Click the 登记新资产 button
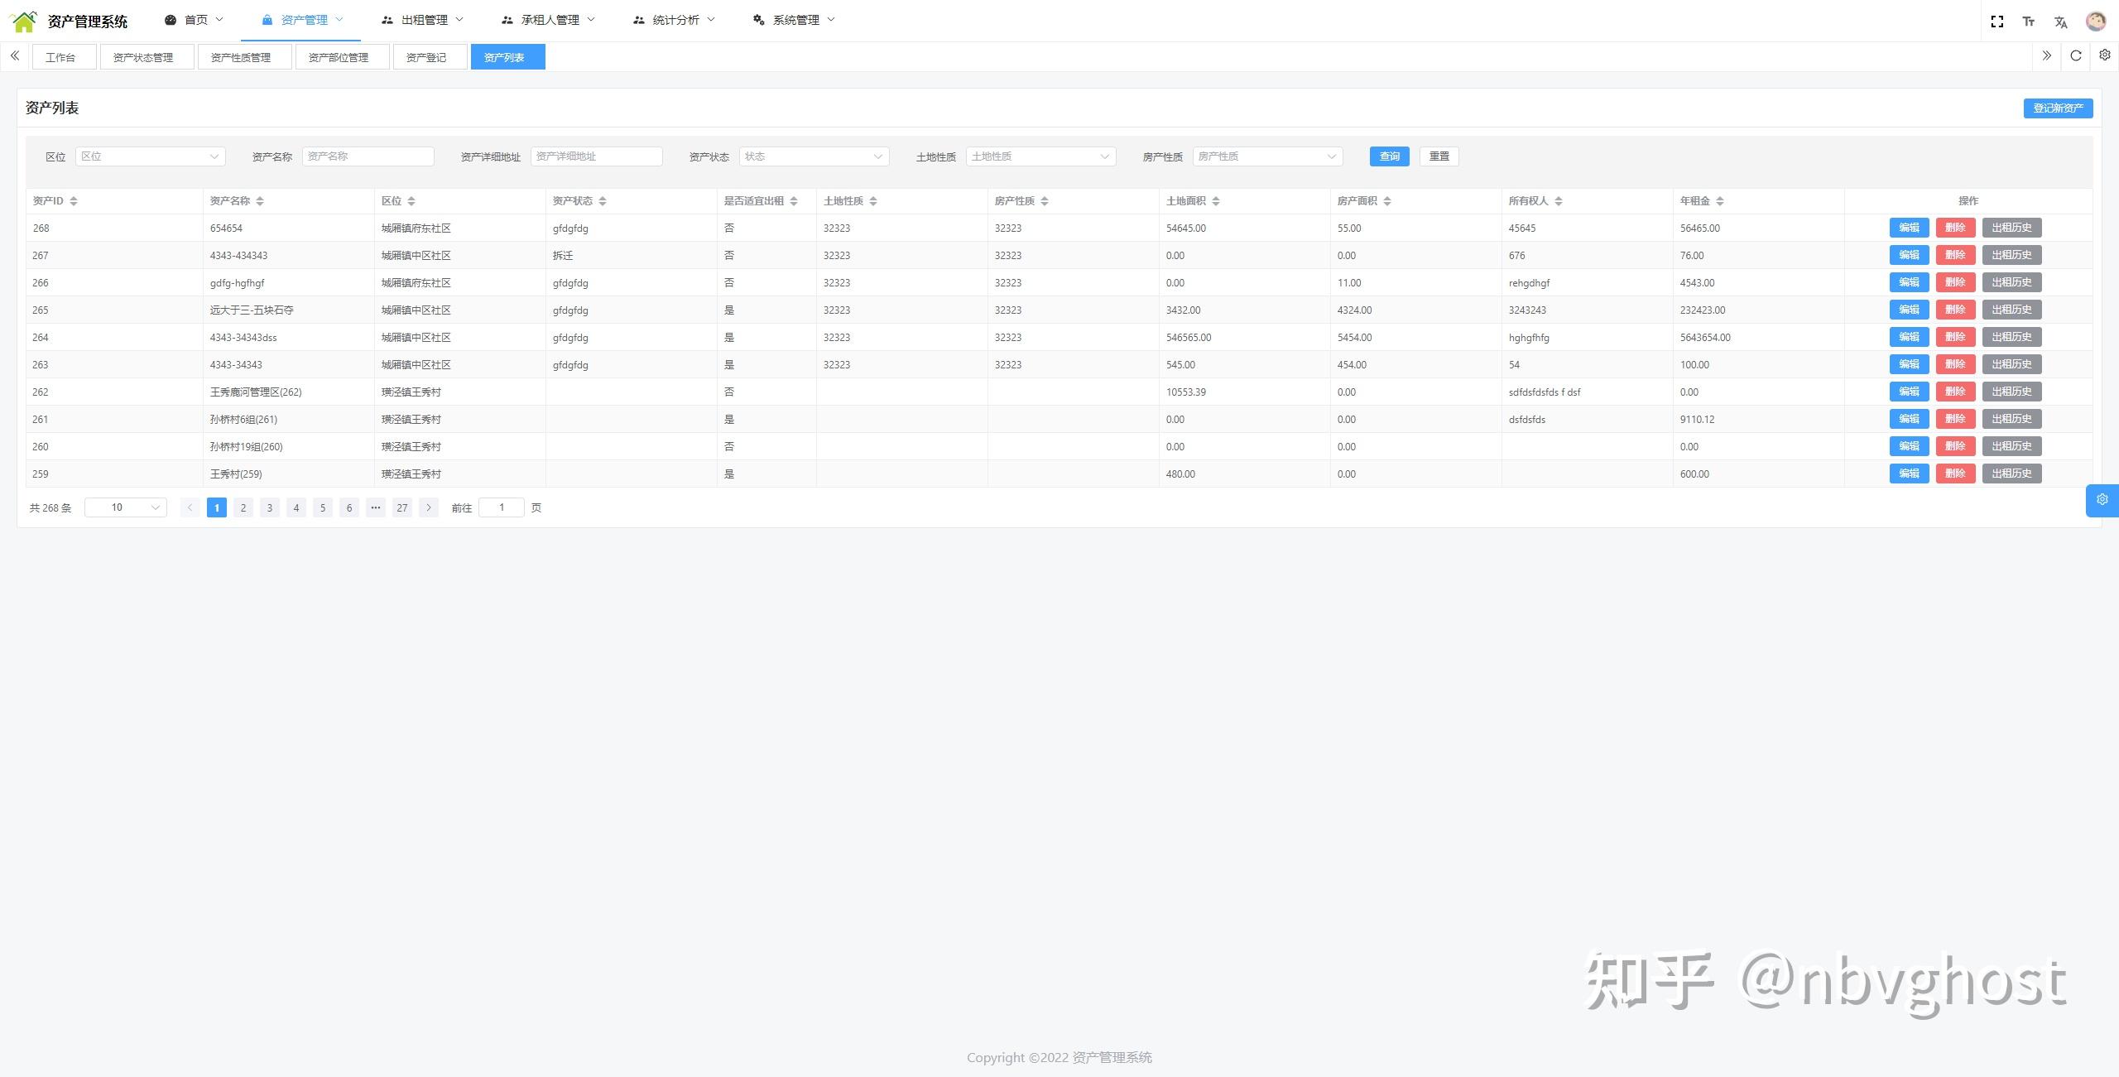The image size is (2119, 1077). (2057, 108)
